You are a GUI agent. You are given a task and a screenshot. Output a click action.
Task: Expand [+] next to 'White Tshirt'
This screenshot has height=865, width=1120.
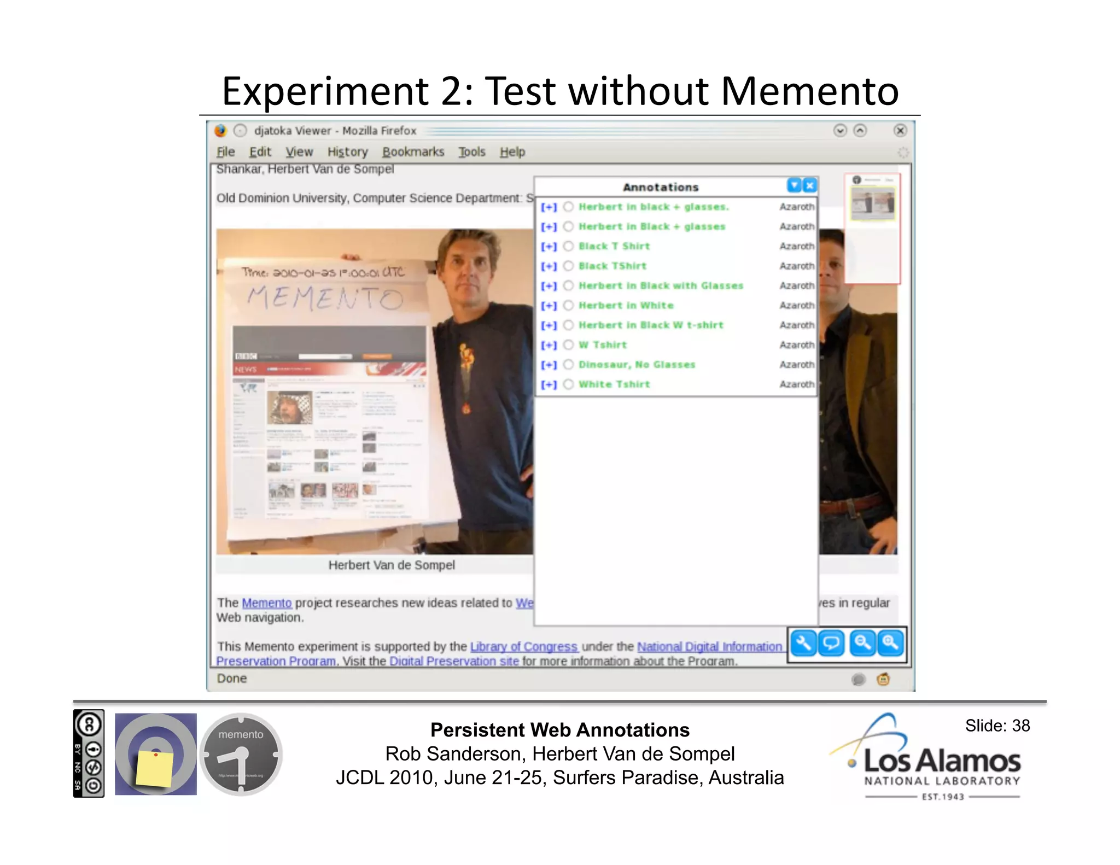pos(549,384)
